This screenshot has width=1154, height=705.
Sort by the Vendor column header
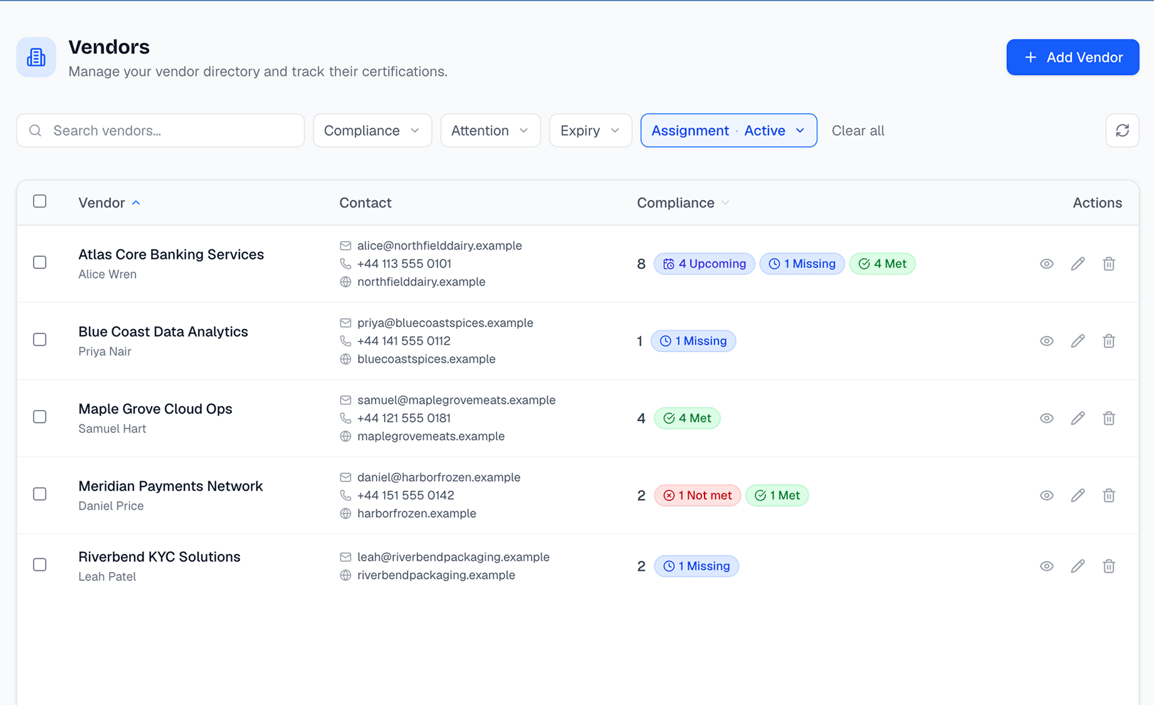click(109, 202)
